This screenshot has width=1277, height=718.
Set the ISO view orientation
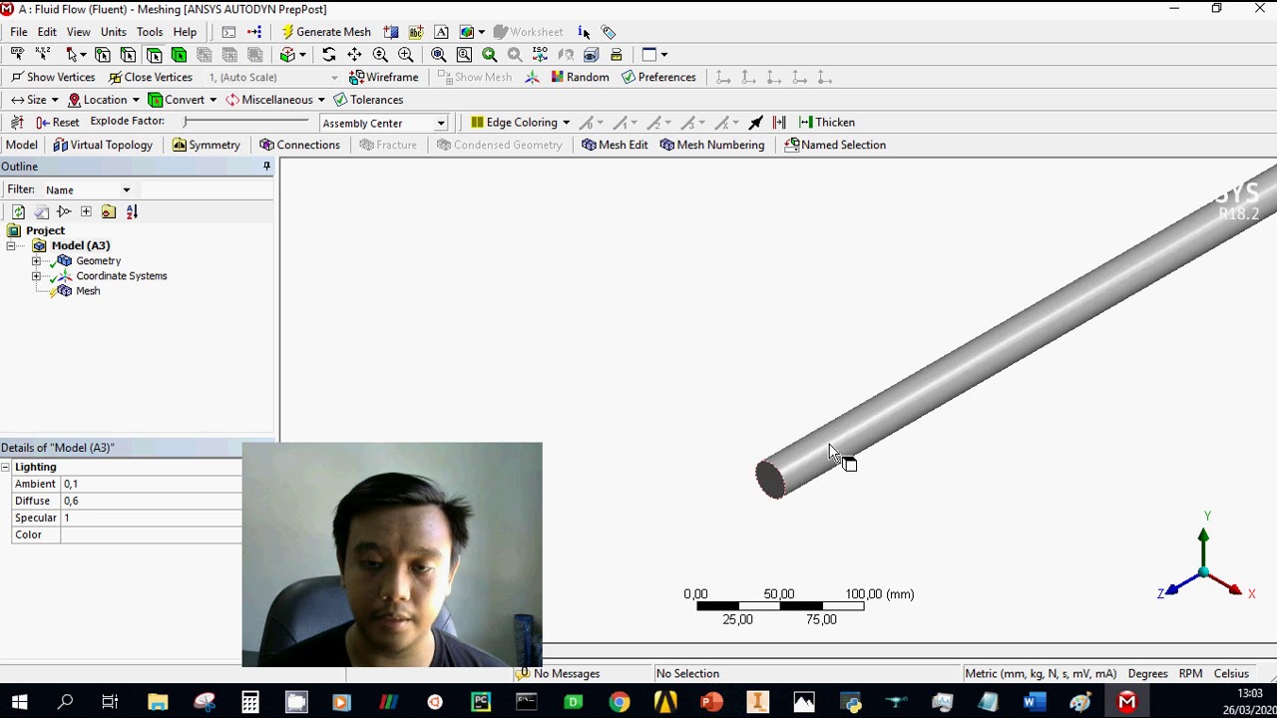(540, 55)
